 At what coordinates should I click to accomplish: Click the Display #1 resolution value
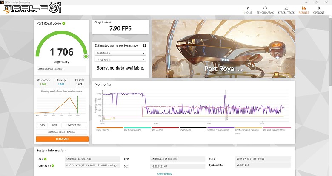(92, 165)
